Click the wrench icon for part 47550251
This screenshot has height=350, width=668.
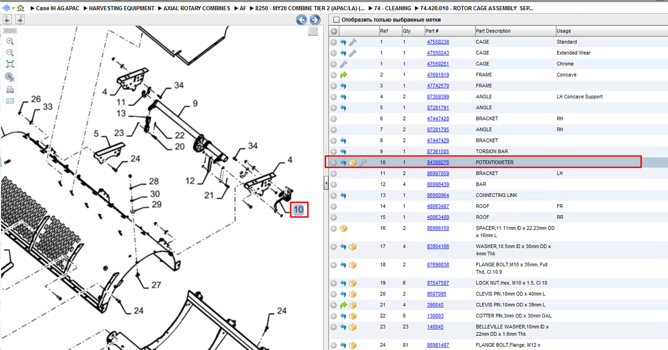pos(343,64)
